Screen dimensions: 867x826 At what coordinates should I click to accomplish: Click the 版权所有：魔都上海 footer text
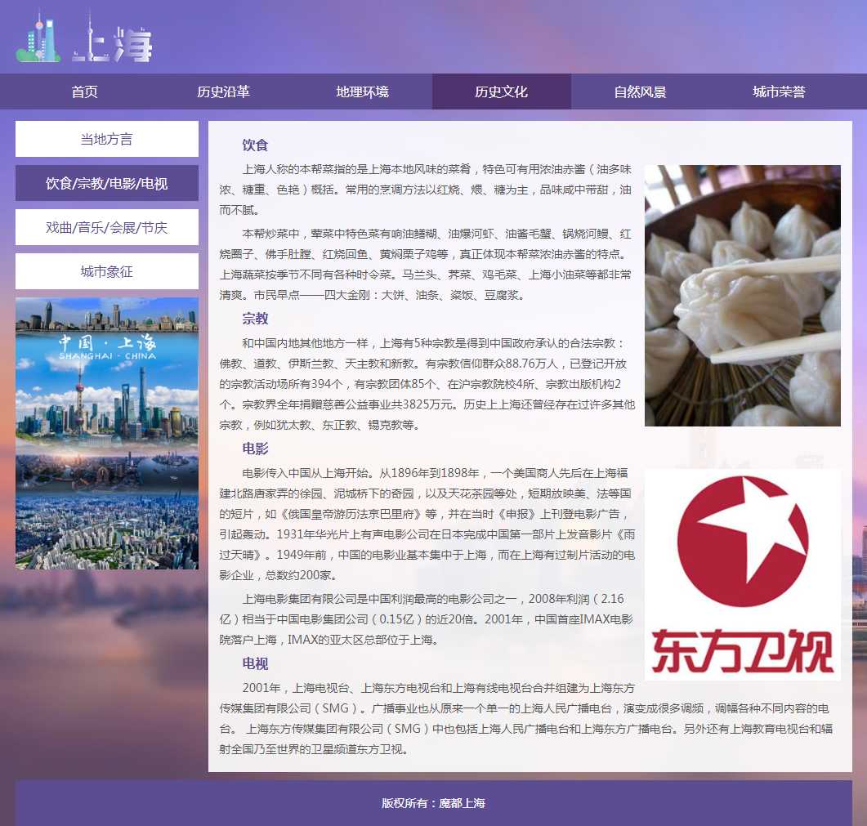click(433, 803)
